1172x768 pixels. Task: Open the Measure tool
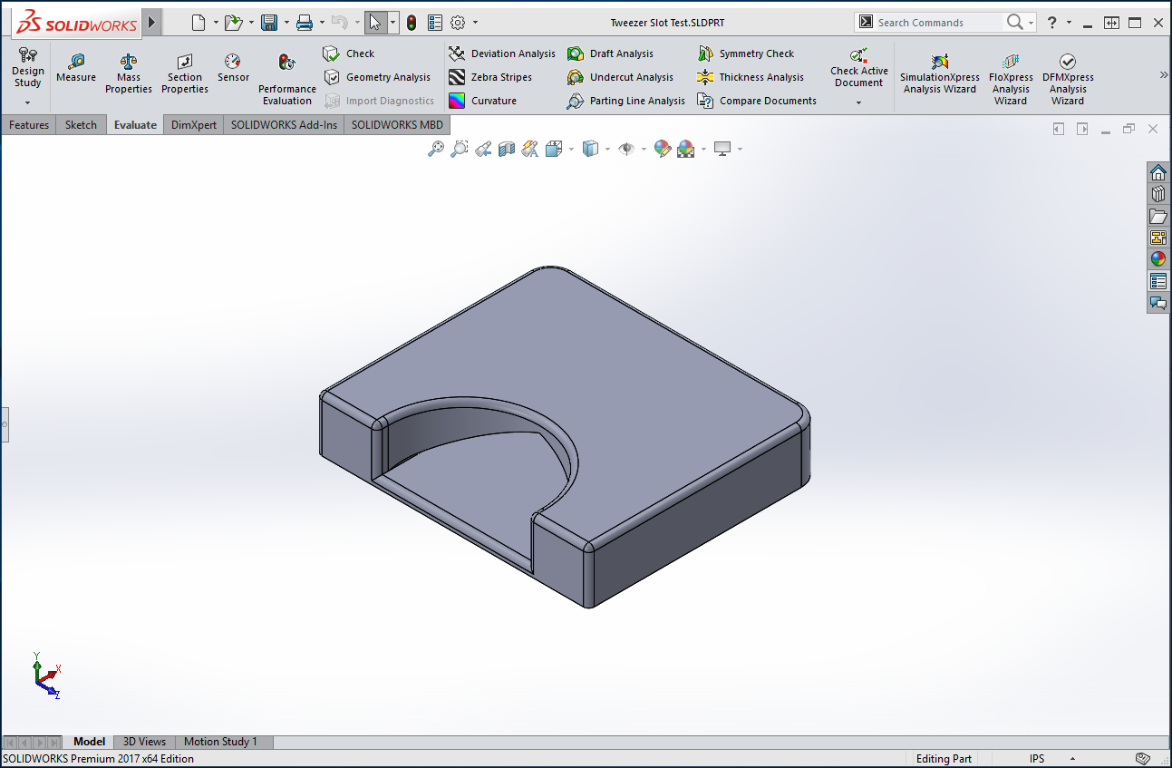[76, 67]
